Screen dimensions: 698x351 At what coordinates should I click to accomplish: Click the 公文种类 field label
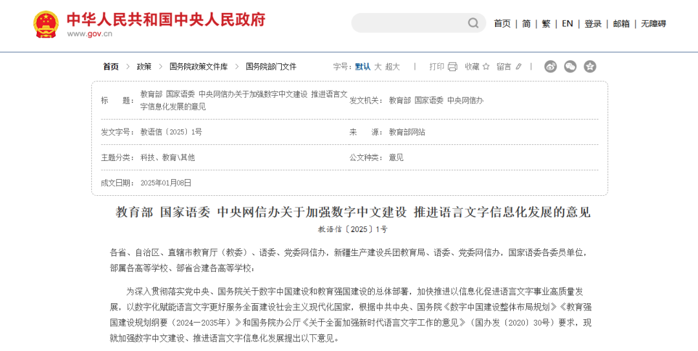[366, 158]
